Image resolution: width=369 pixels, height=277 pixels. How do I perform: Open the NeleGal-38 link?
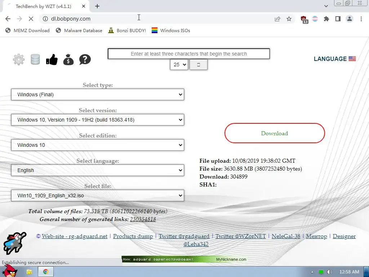pyautogui.click(x=286, y=236)
